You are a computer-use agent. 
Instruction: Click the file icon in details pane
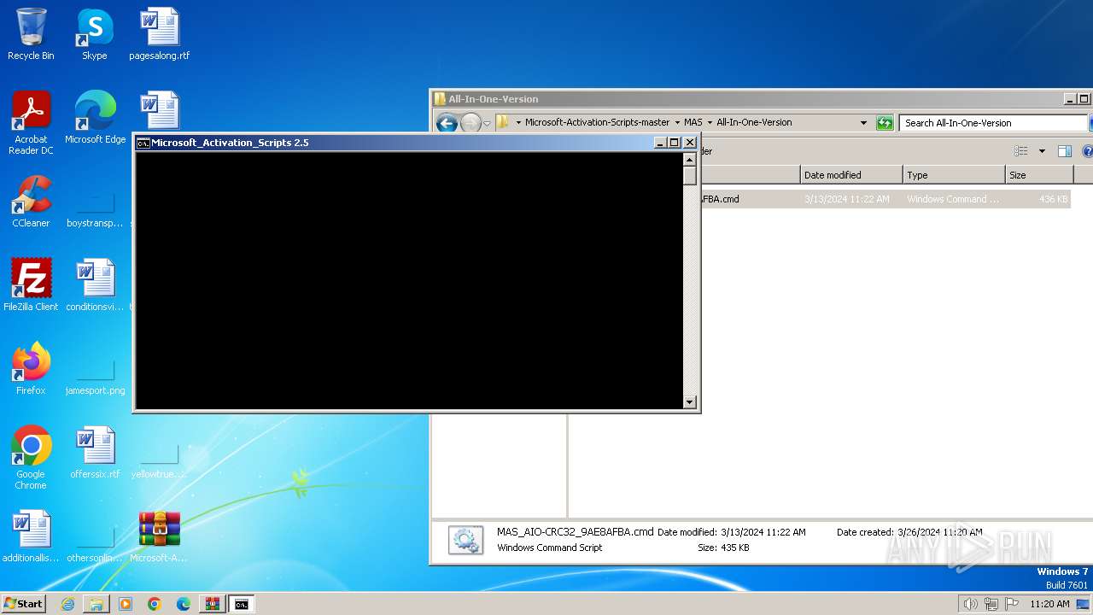pos(465,540)
